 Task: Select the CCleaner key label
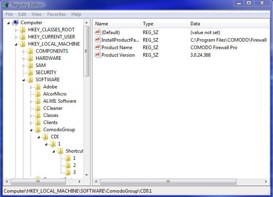53,108
